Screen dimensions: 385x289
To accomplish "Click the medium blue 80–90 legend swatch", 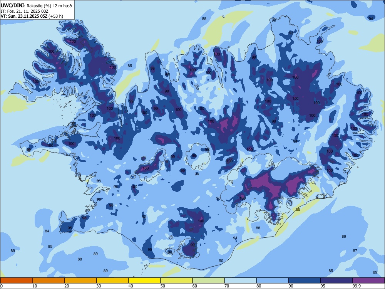I will 273,281.
